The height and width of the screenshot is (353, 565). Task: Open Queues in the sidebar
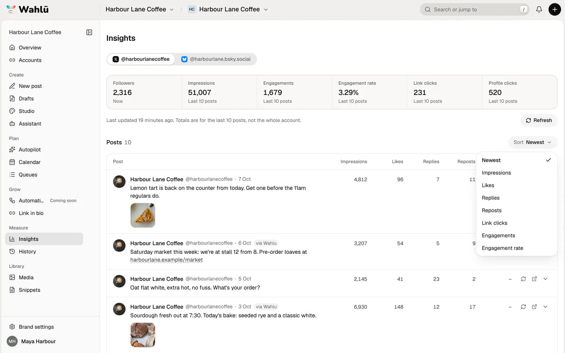coord(44,175)
